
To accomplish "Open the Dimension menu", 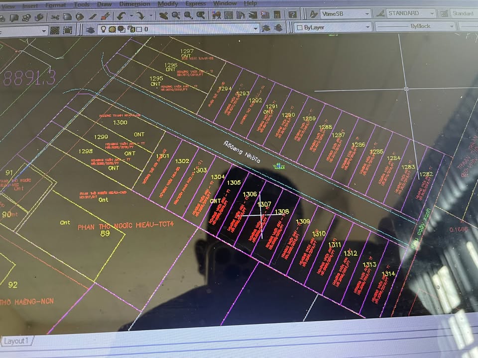I will [134, 4].
